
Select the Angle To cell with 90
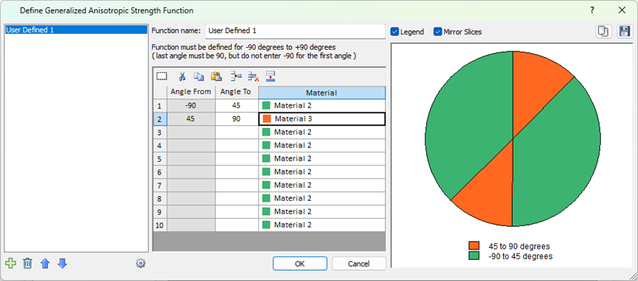(x=237, y=119)
